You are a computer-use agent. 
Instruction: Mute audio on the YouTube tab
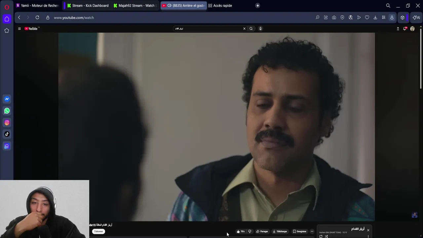(x=169, y=6)
